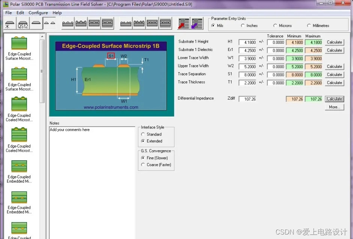Pick offset differential coplanar stripline icon
Viewport: 353px width, 239px height.
[x=166, y=23]
